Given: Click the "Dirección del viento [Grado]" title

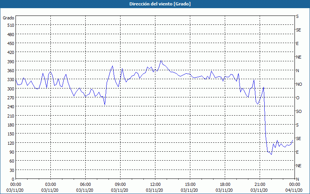Looking at the screenshot, I should (160, 4).
